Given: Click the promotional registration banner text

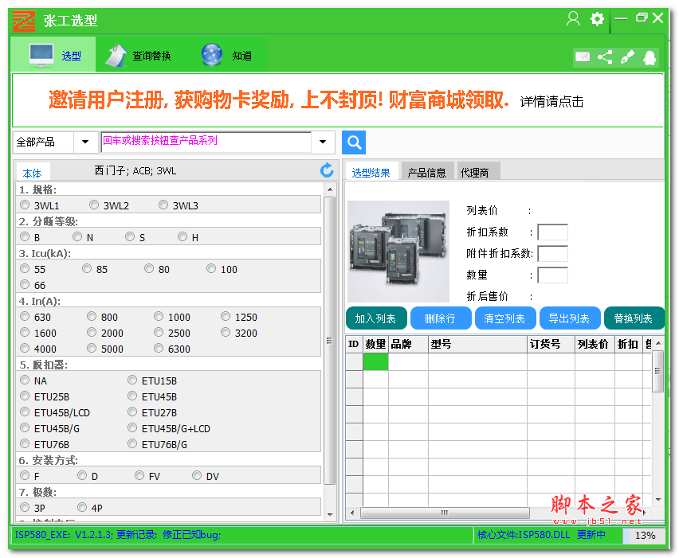Looking at the screenshot, I should point(278,100).
